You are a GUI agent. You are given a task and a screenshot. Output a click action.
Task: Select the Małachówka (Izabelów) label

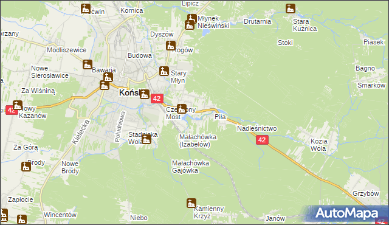tap(198, 140)
